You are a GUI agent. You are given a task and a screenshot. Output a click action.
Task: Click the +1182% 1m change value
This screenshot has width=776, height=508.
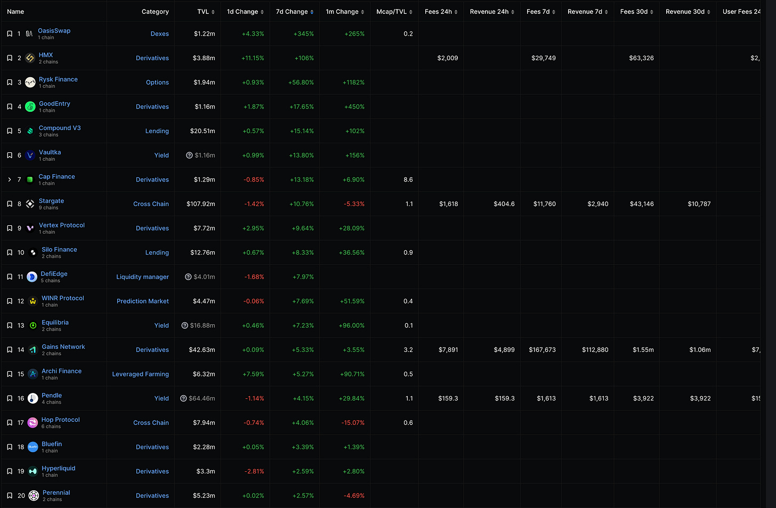352,83
